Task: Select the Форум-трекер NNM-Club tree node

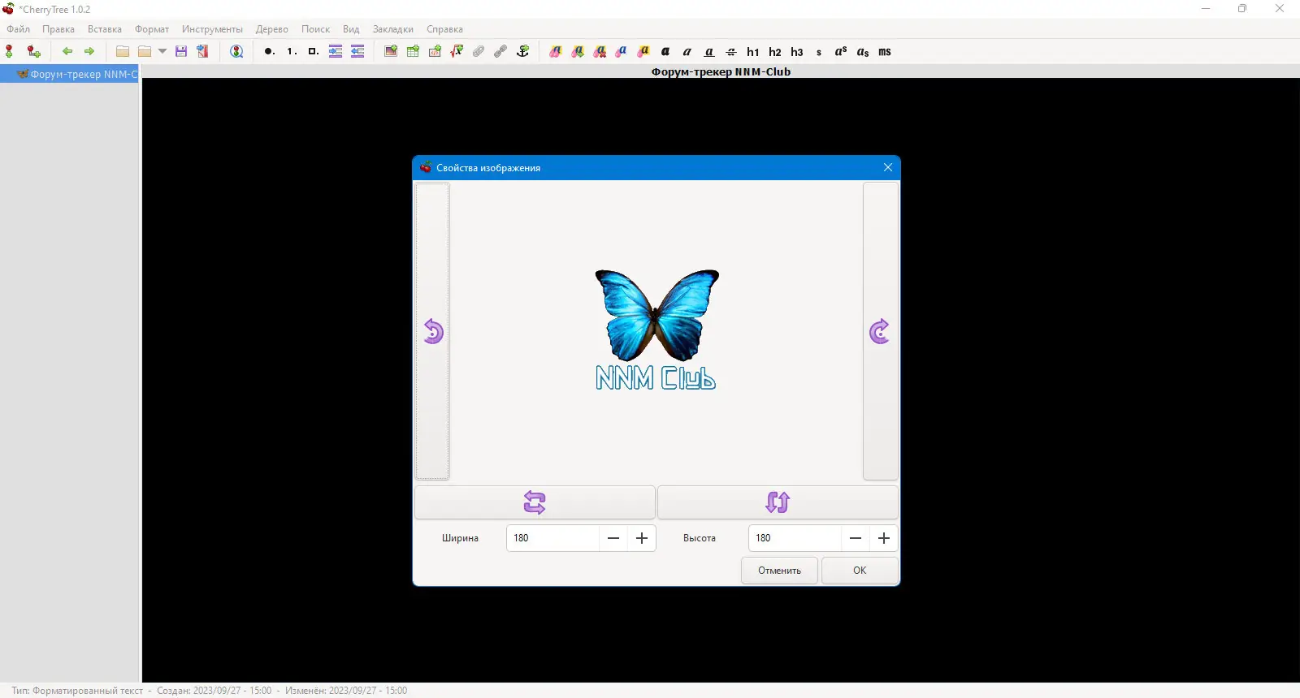Action: tap(69, 74)
